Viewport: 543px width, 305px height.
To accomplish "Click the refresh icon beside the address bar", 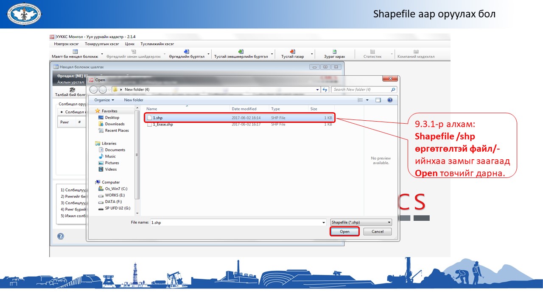I will 325,90.
